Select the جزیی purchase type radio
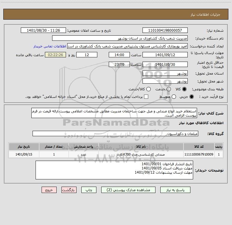The width and height of the screenshot is (232, 225). tap(192, 97)
